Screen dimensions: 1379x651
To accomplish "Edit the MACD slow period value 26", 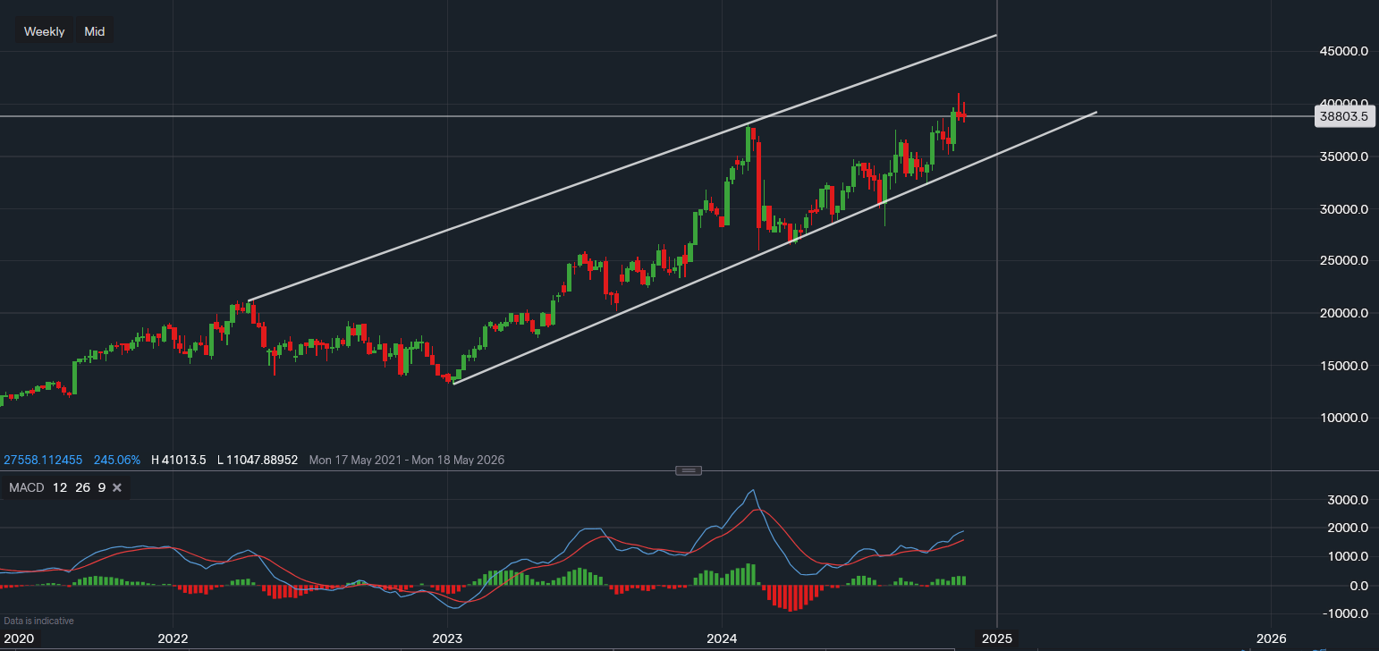I will point(81,487).
